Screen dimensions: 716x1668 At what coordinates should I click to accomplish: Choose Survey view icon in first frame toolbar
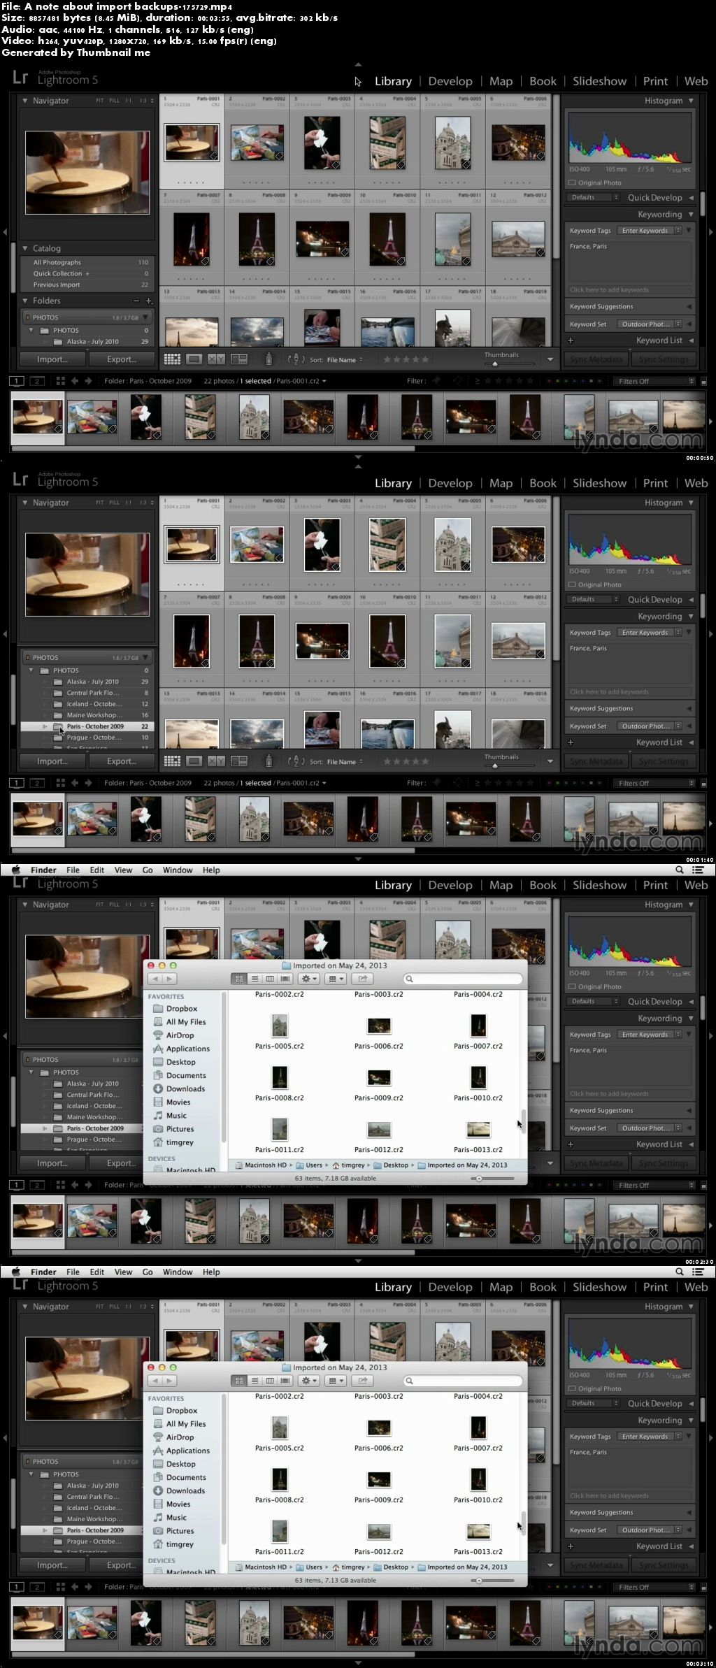coord(239,359)
